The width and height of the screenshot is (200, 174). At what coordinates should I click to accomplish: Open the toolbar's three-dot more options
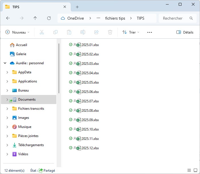pos(149,32)
